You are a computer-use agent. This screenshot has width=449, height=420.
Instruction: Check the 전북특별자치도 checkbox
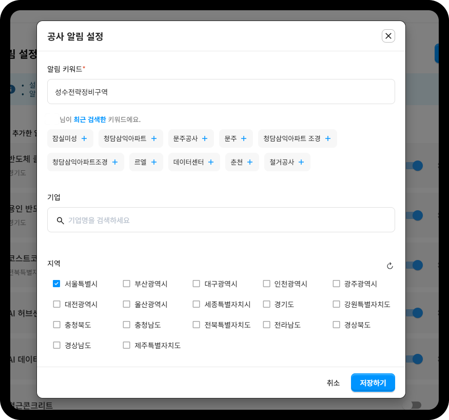[x=196, y=325]
